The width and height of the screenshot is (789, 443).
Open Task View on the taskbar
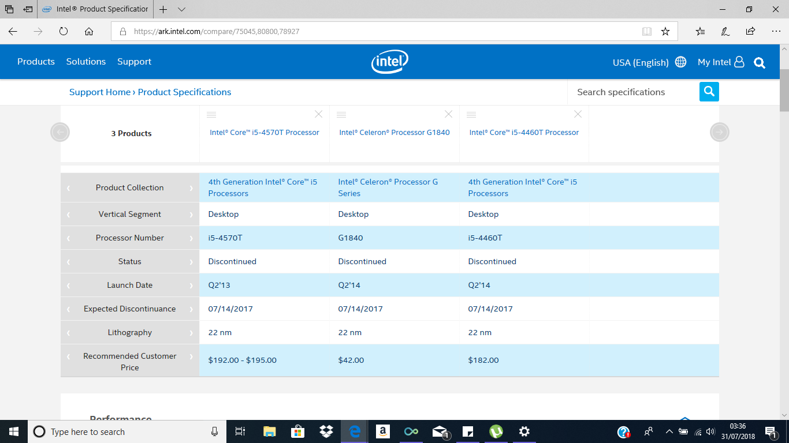coord(241,431)
